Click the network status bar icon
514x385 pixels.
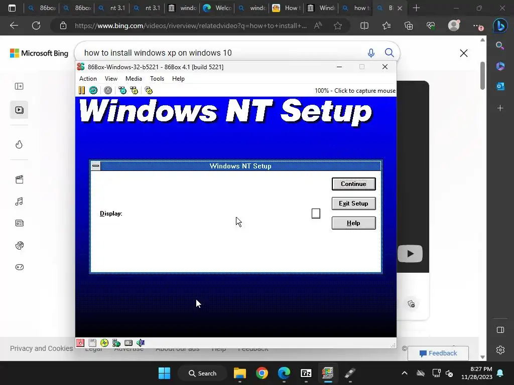point(116,343)
